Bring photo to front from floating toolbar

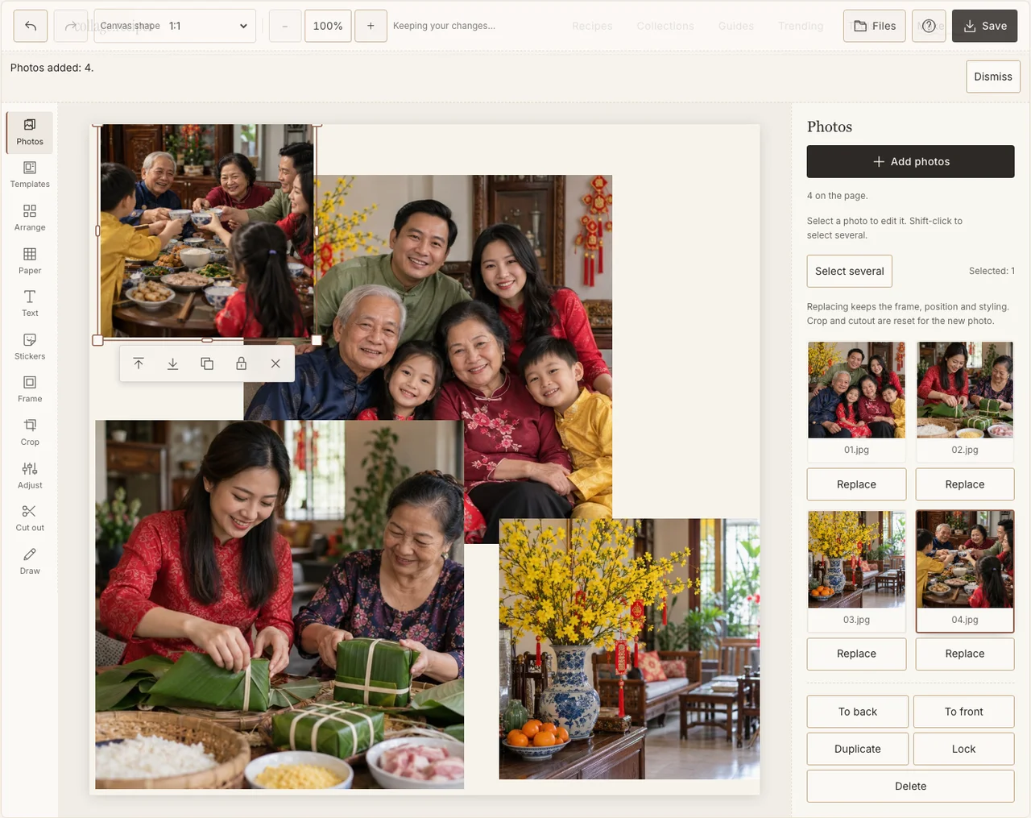139,363
